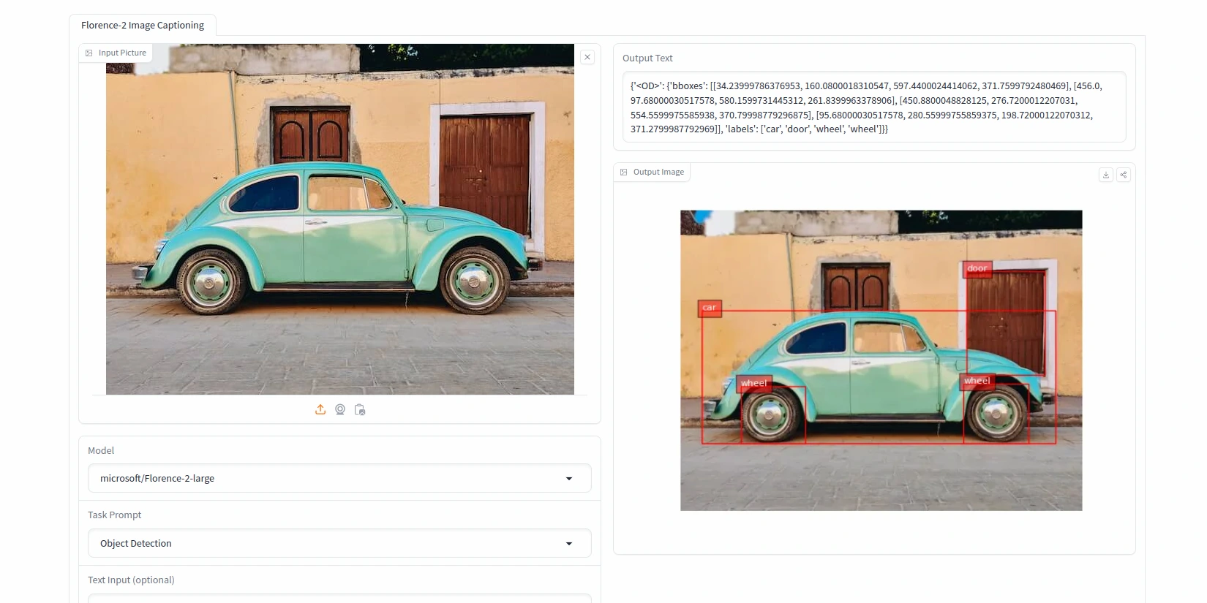Expand the Task Prompt dropdown arrow
This screenshot has width=1207, height=603.
tap(569, 544)
